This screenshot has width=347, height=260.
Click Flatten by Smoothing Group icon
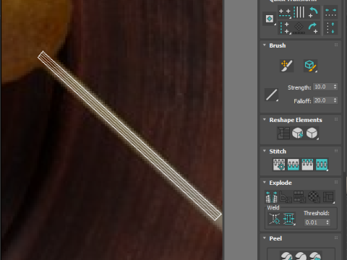[300, 197]
